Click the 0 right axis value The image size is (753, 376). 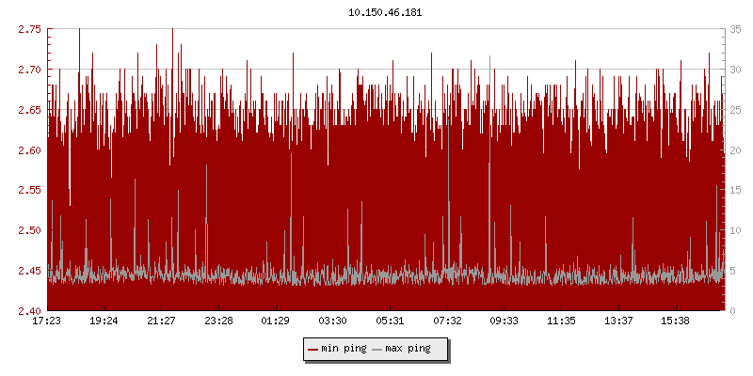pos(732,311)
